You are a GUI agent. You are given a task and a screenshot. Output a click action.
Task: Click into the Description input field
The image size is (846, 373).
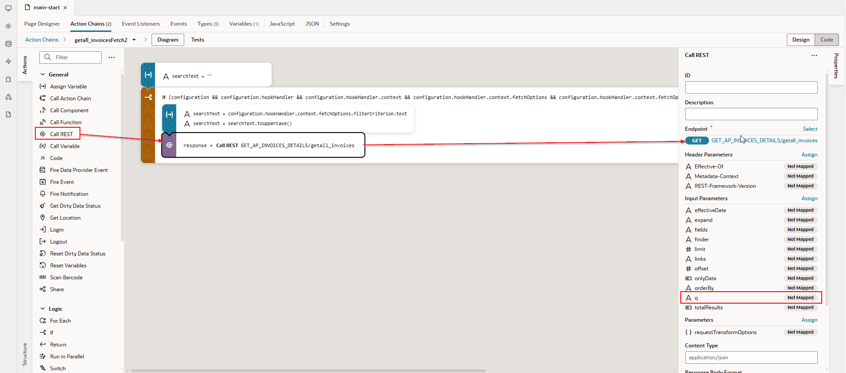751,114
